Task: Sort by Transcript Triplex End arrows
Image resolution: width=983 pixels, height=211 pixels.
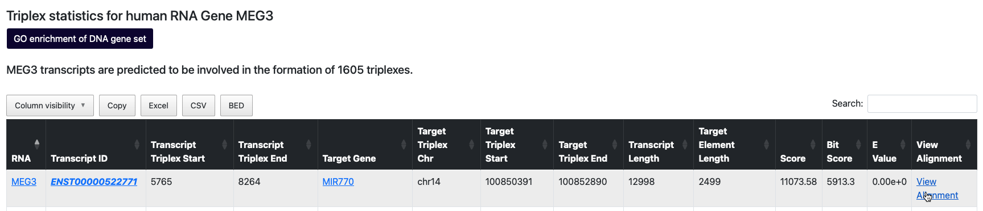Action: pyautogui.click(x=309, y=144)
